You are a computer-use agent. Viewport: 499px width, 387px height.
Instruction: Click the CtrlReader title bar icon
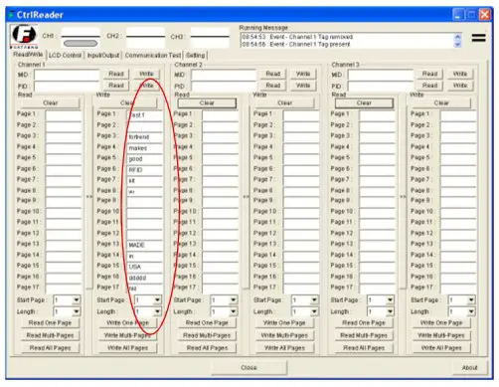[12, 15]
